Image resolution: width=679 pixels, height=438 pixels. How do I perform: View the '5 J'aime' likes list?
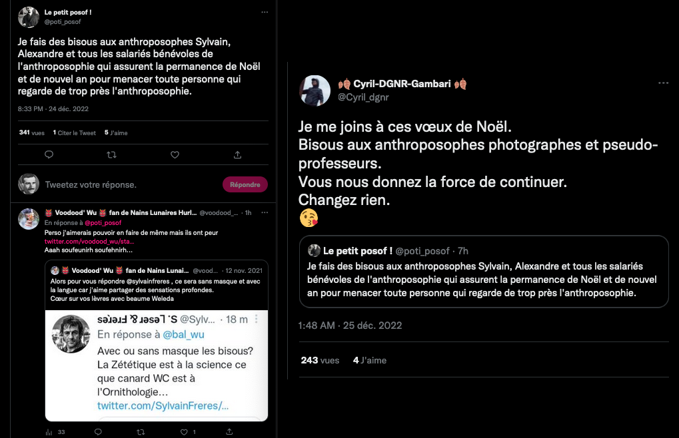116,132
